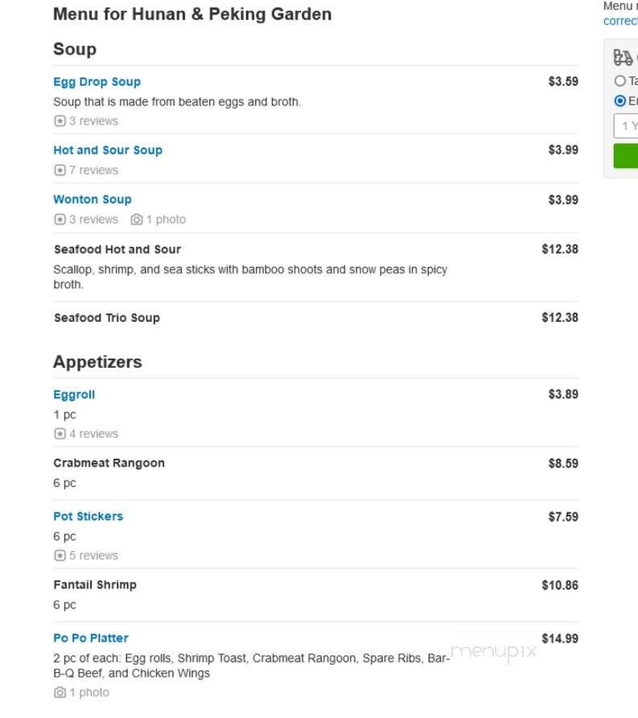
Task: Click the star icon next to Pot Stickers reviews
Action: [60, 555]
